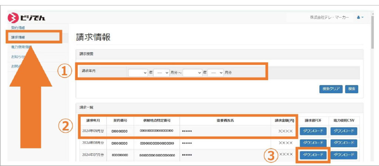Download 電力使用CSV for 2024年08月分
Image resolution: width=379 pixels, height=166 pixels.
click(343, 143)
